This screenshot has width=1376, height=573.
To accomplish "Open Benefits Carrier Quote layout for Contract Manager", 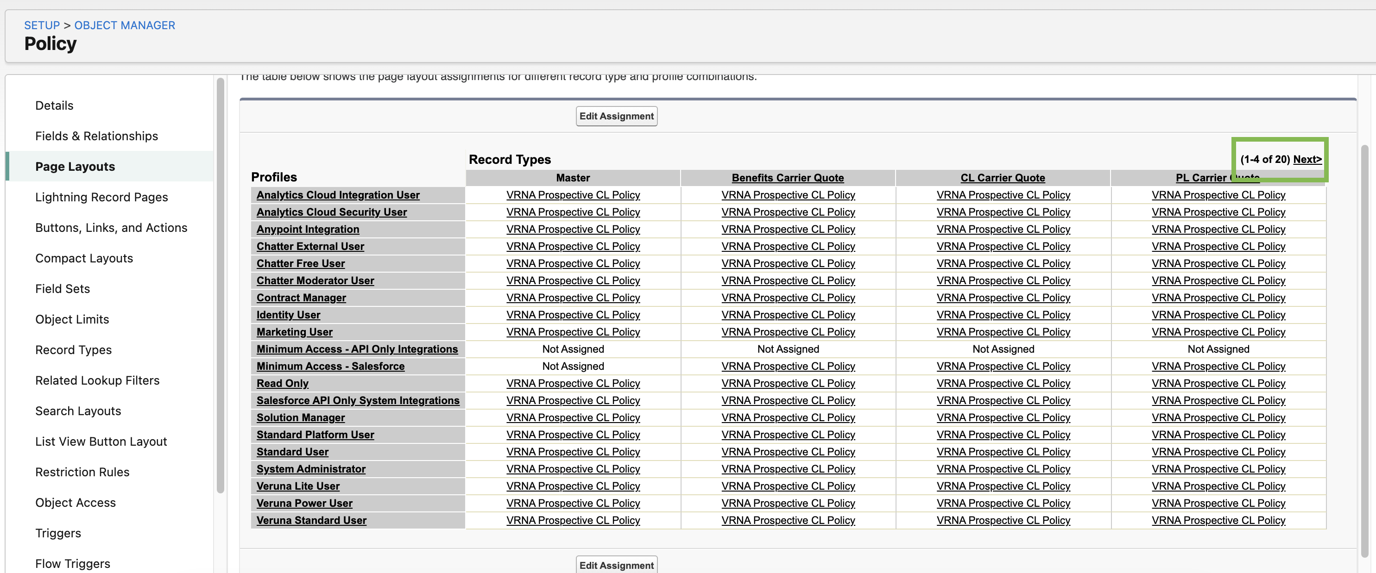I will 788,297.
